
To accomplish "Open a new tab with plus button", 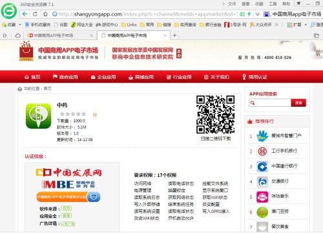I will click(175, 35).
